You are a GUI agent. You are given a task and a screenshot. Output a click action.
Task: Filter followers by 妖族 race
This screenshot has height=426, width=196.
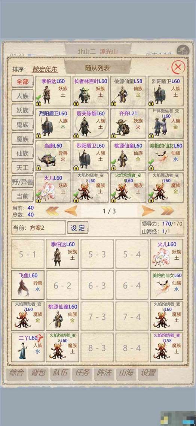coord(22,110)
